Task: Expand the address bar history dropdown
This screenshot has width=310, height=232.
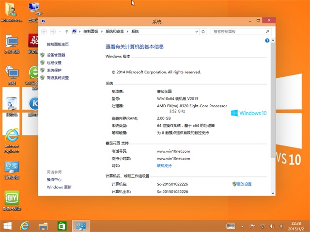Action: (x=197, y=31)
